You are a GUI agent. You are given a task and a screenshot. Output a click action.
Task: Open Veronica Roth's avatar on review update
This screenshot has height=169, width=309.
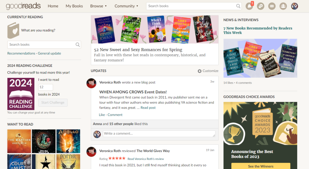[x=91, y=152]
